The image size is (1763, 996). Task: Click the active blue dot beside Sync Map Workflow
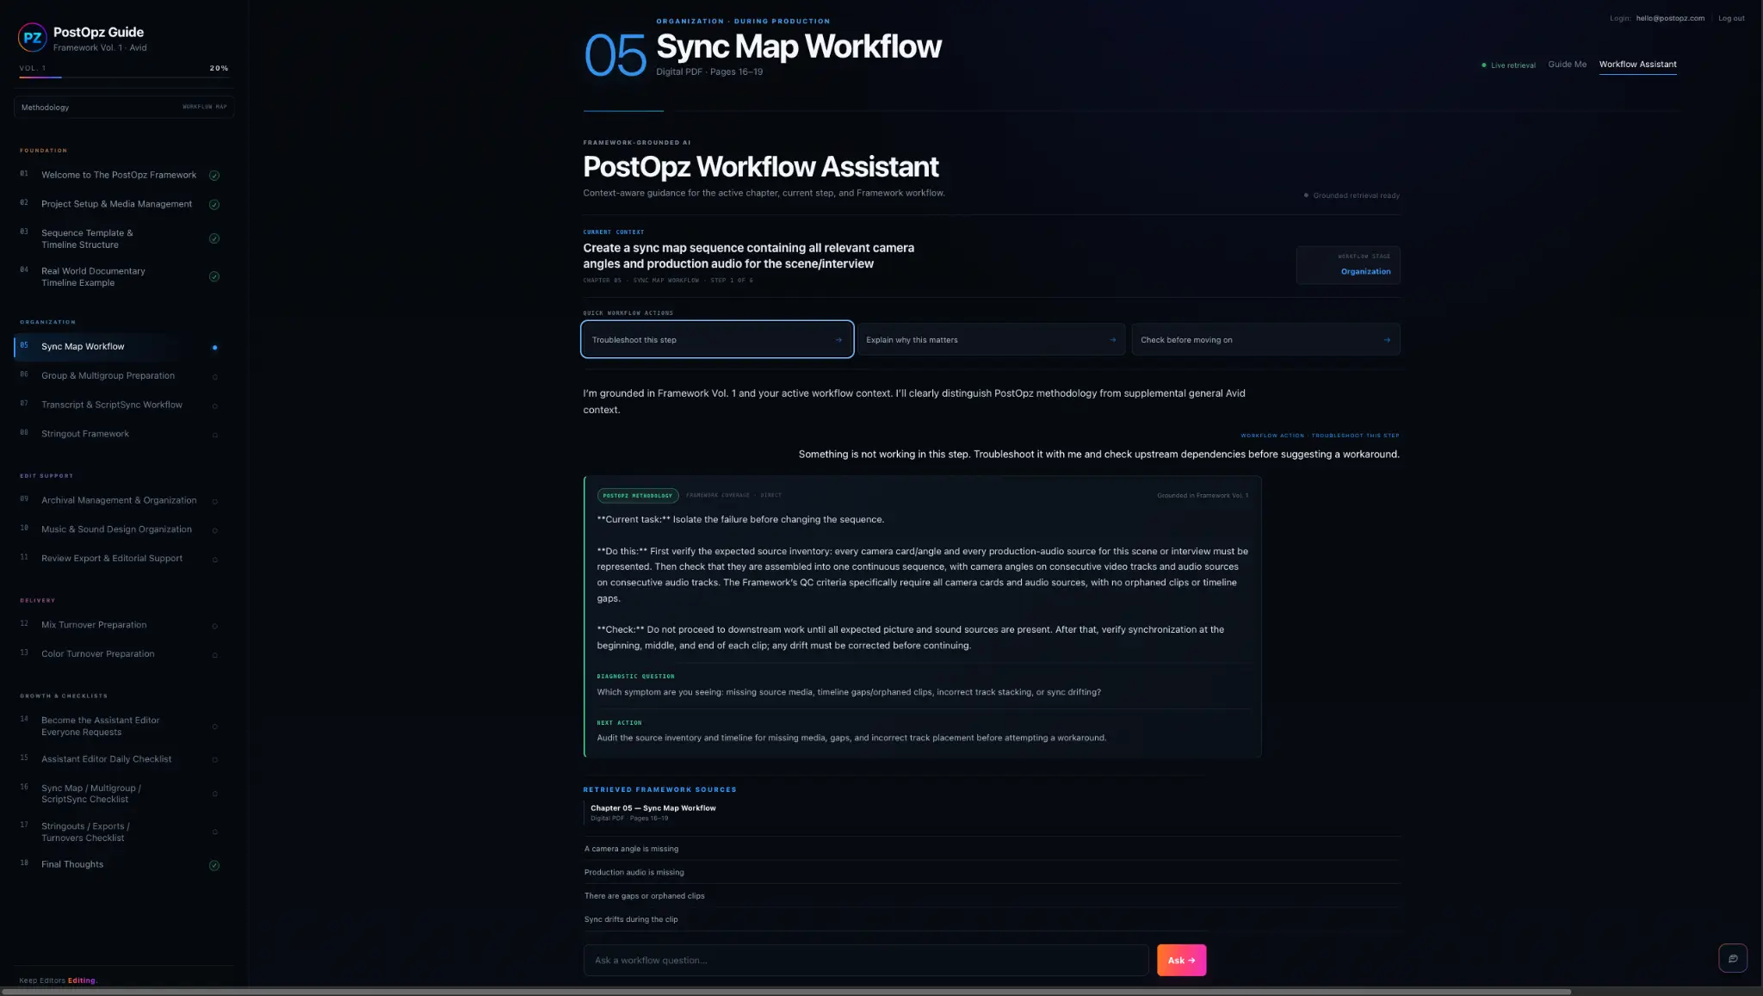click(214, 348)
